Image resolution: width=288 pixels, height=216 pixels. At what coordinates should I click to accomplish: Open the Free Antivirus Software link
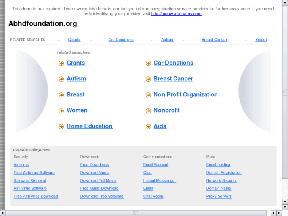(x=34, y=173)
